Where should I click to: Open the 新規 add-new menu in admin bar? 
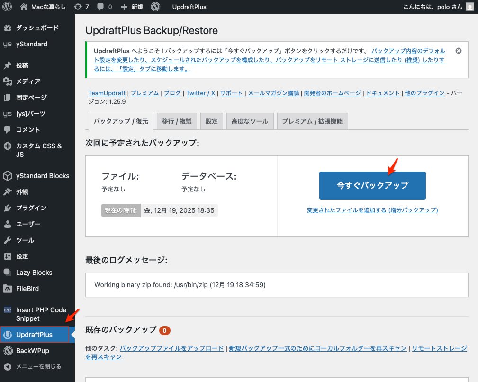(x=132, y=7)
